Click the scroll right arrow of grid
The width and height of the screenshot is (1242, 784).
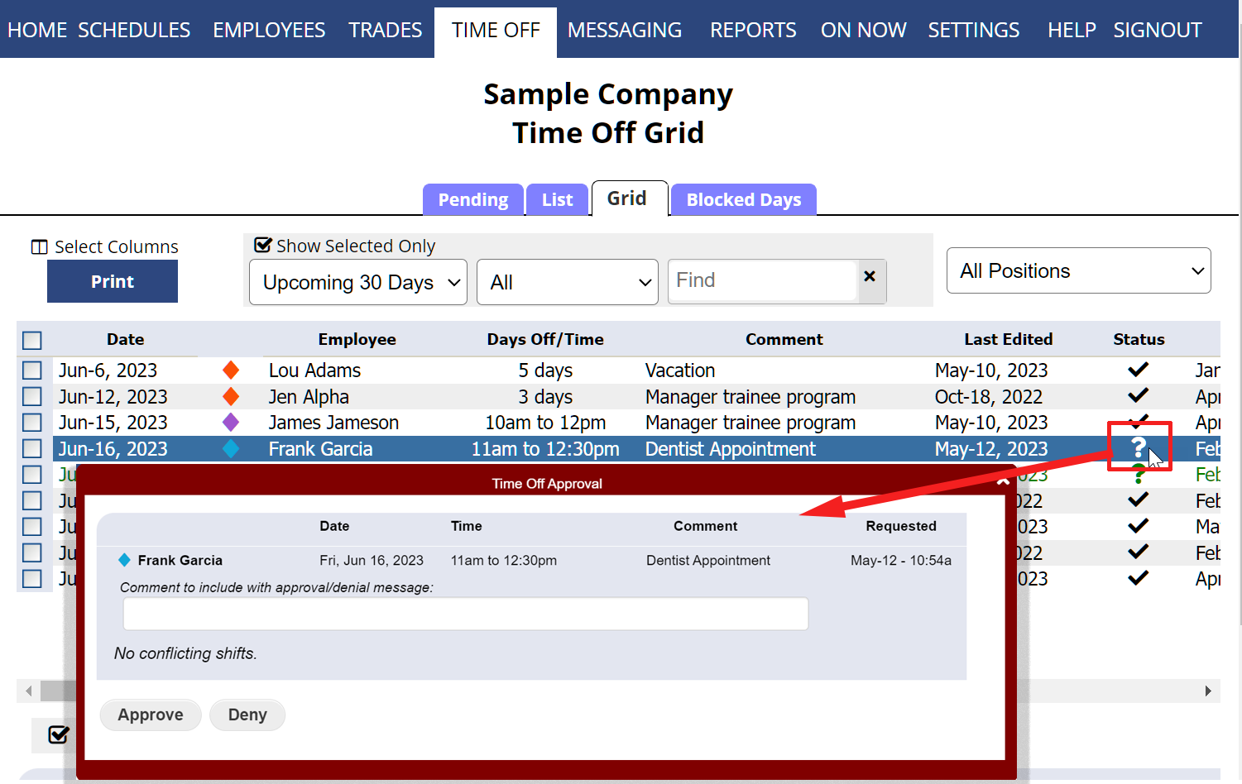click(x=1207, y=691)
